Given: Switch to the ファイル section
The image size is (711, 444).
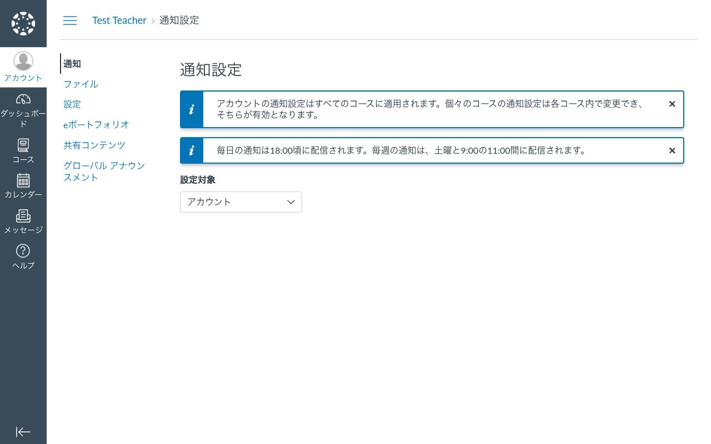Looking at the screenshot, I should coord(81,84).
